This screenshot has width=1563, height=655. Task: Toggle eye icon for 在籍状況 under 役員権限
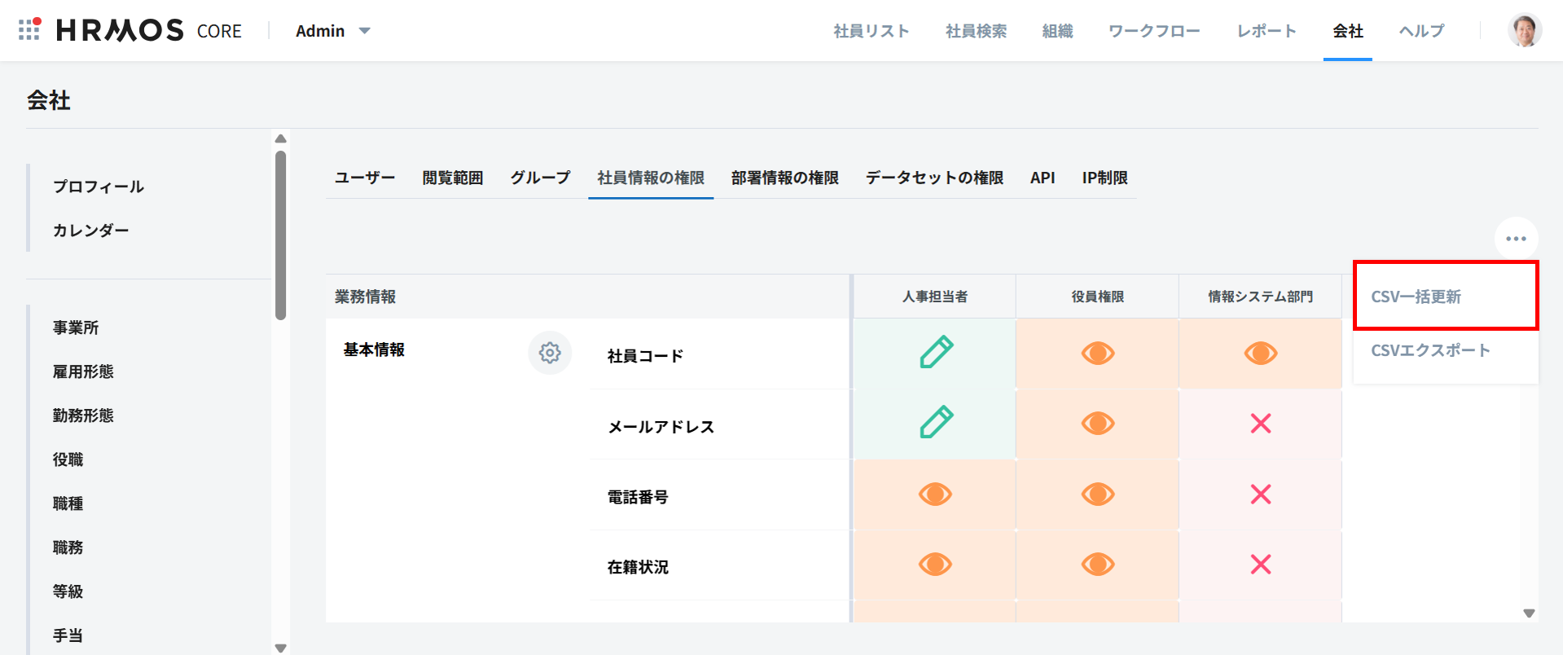(x=1097, y=564)
